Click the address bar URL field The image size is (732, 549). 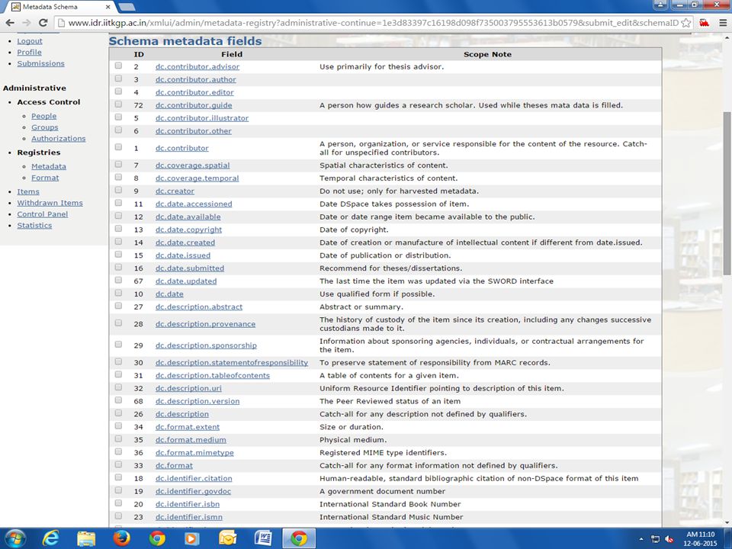click(372, 22)
